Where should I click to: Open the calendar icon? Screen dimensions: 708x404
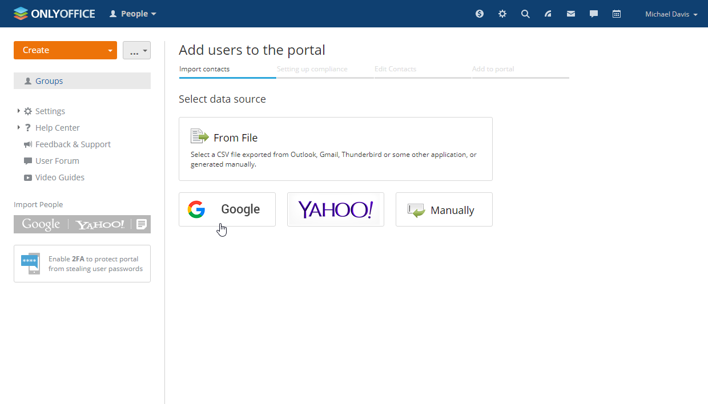click(617, 14)
